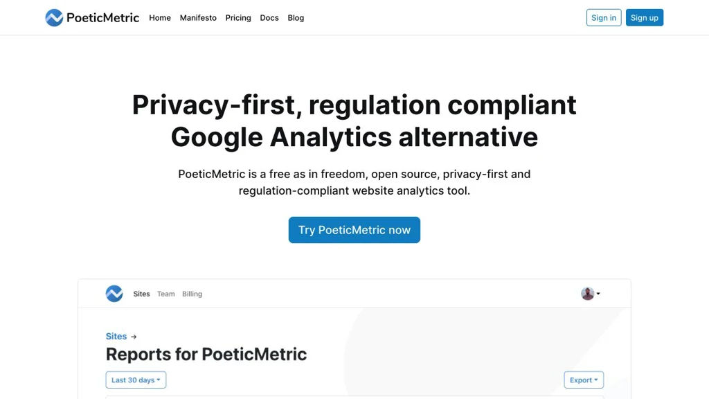709x399 pixels.
Task: Navigate to Pricing
Action: tap(238, 18)
